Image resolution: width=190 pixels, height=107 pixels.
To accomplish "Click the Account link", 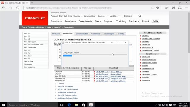I will (x=54, y=16).
